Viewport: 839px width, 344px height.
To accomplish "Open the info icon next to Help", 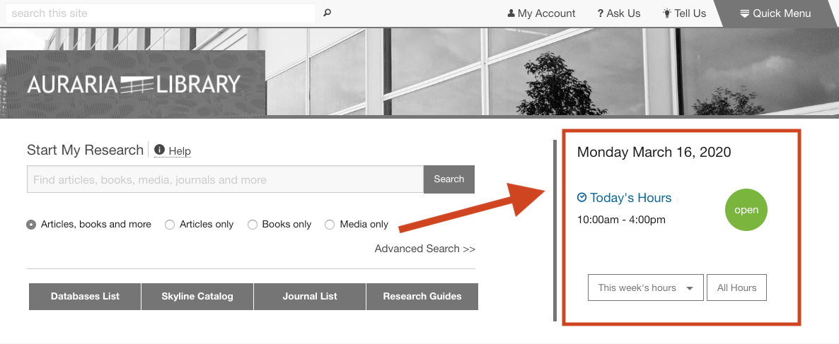I will point(159,150).
